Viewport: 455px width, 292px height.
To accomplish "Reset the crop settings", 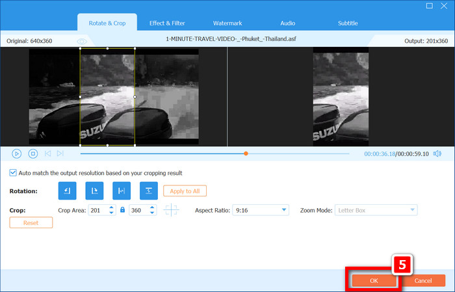I will coord(31,222).
